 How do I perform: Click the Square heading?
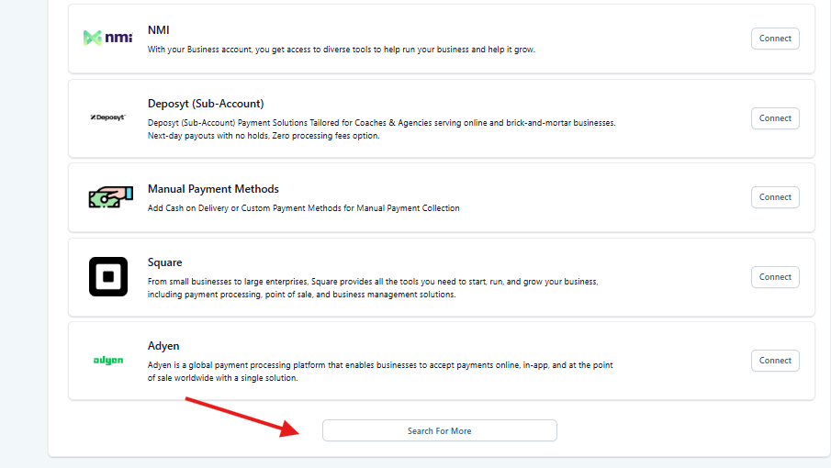165,262
